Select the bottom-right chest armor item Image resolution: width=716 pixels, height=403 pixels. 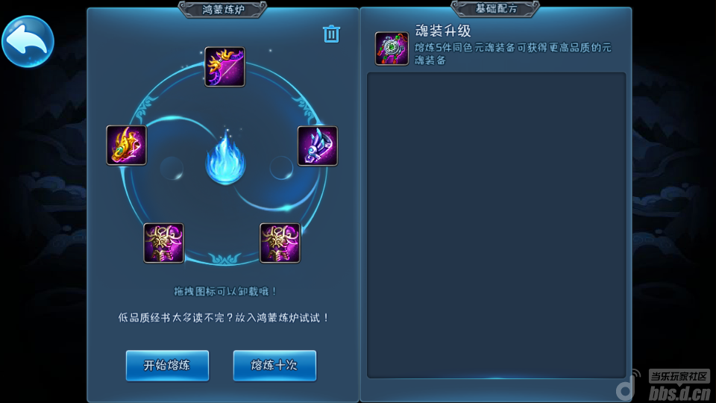[280, 243]
